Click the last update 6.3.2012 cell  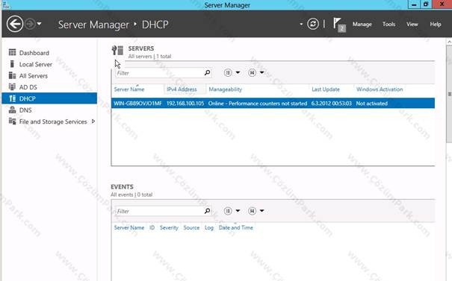[331, 104]
